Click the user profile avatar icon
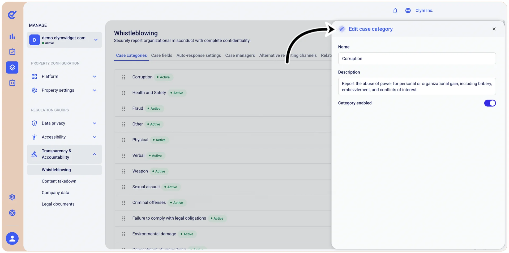This screenshot has width=509, height=253. (12, 238)
